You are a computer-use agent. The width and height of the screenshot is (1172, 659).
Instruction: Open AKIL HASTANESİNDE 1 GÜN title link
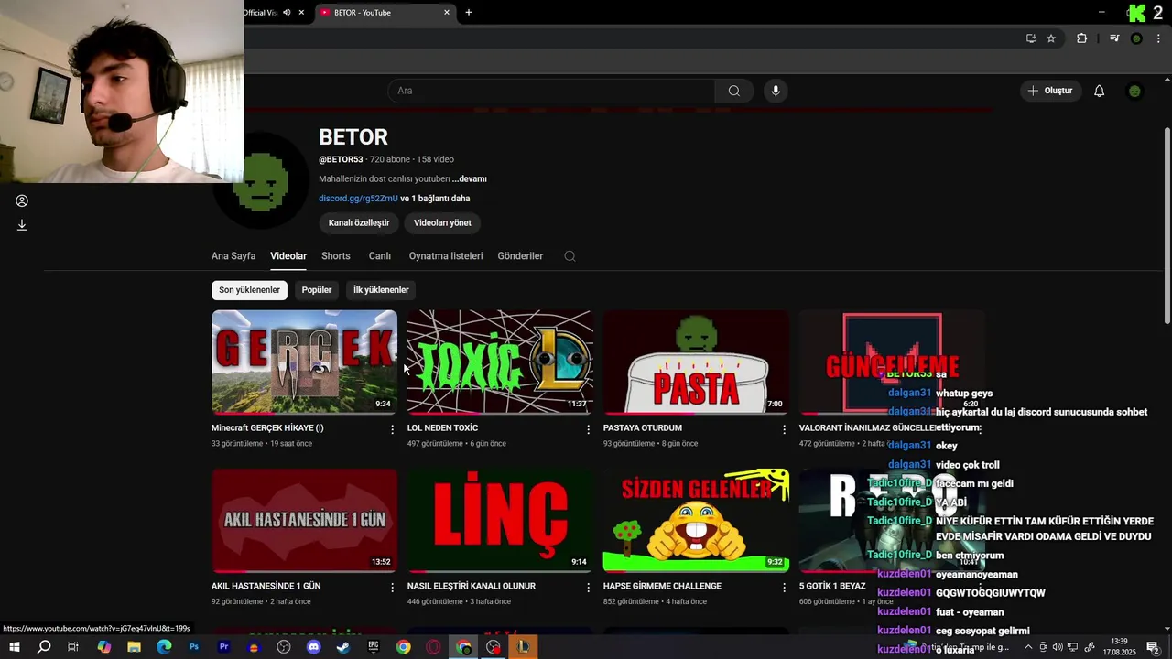click(x=266, y=586)
